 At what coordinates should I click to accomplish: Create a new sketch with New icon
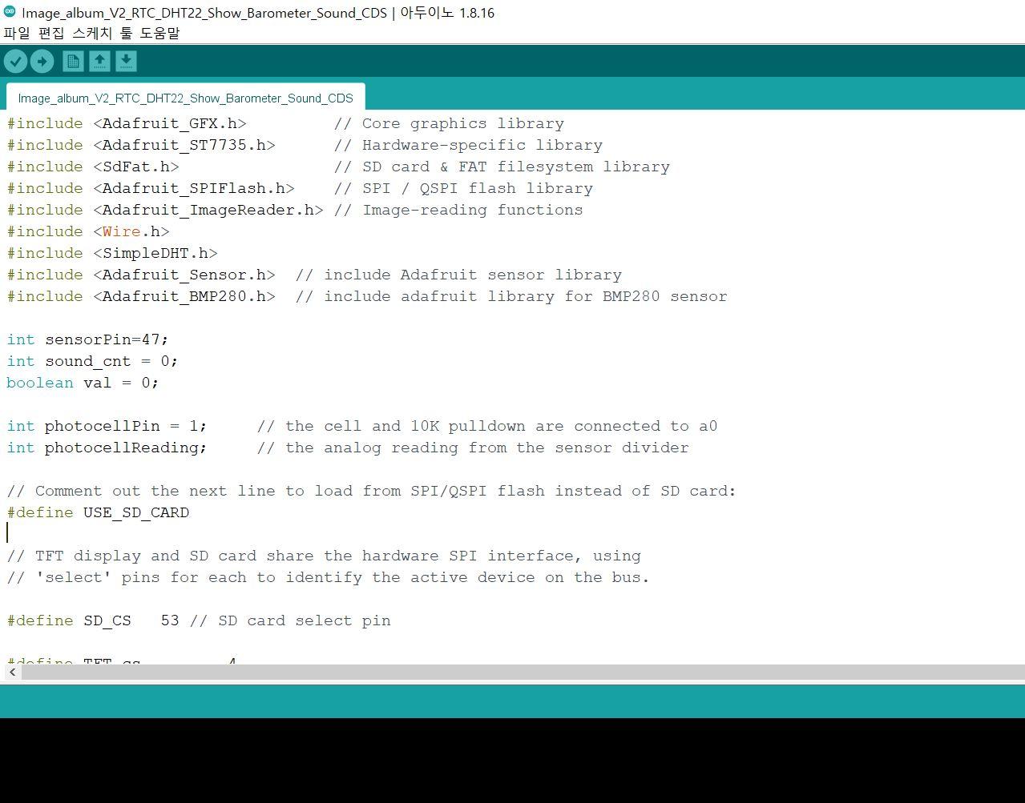[73, 61]
